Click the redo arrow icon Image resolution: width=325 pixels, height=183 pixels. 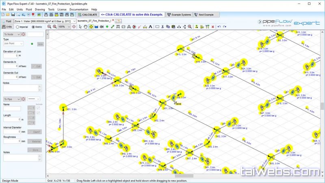point(225,27)
